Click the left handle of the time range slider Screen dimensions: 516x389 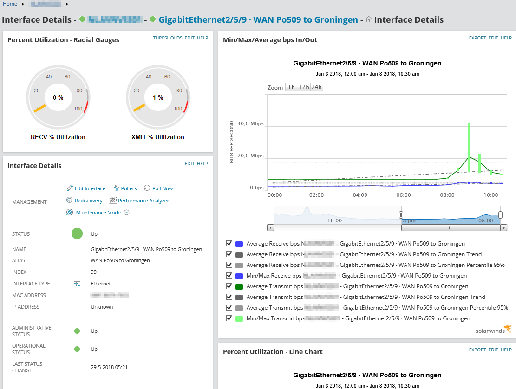coord(401,214)
